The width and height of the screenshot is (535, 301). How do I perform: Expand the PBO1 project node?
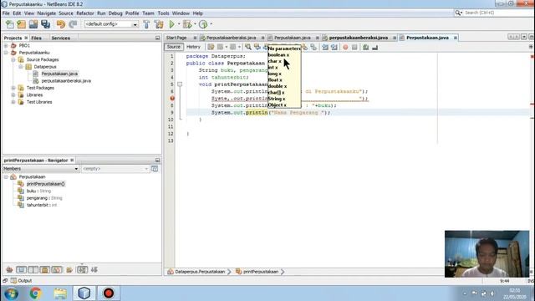(6, 45)
